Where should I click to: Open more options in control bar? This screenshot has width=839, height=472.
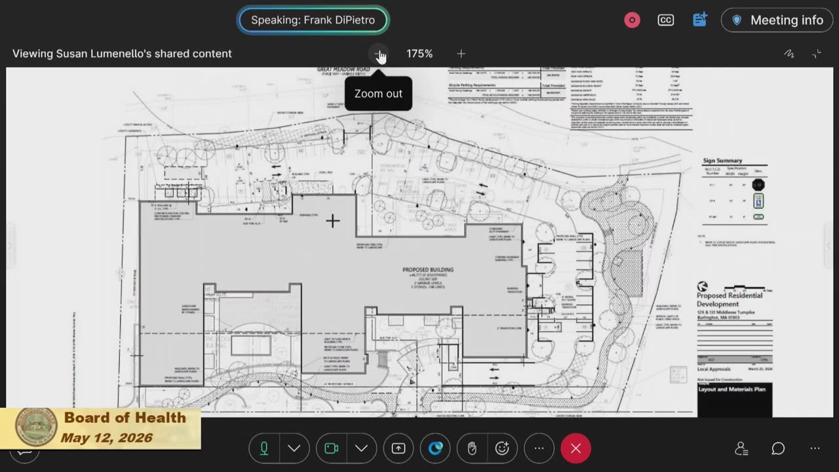tap(539, 448)
